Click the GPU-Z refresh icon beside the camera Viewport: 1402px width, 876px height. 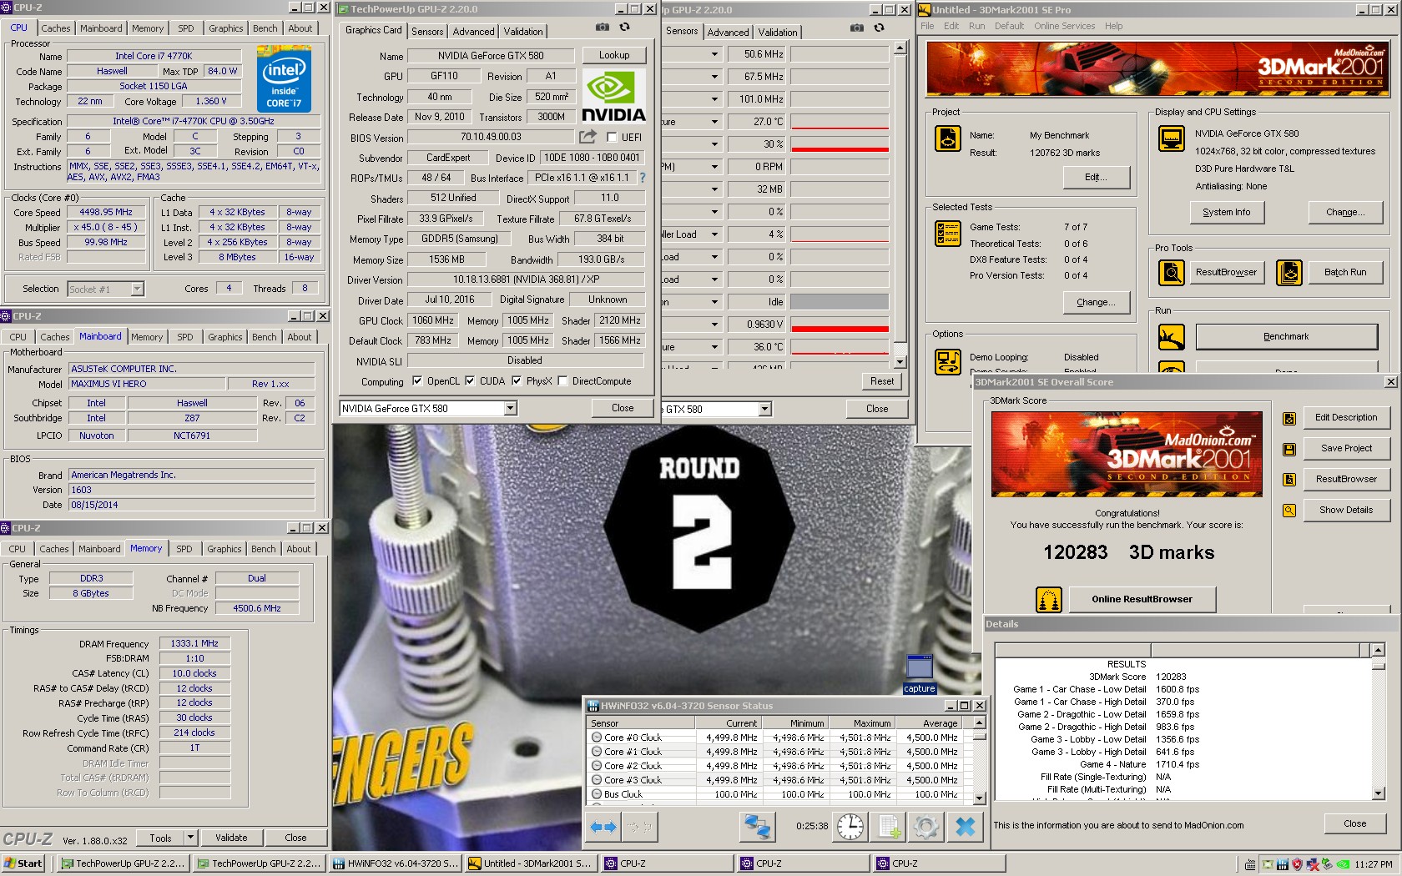click(x=624, y=28)
